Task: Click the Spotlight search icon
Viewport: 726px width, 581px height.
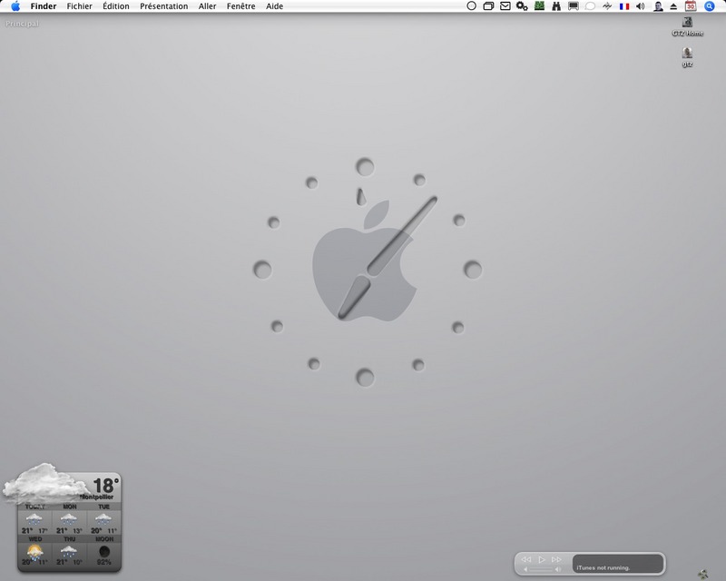Action: pos(710,6)
